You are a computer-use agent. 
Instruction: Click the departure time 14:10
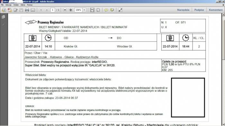48,46
